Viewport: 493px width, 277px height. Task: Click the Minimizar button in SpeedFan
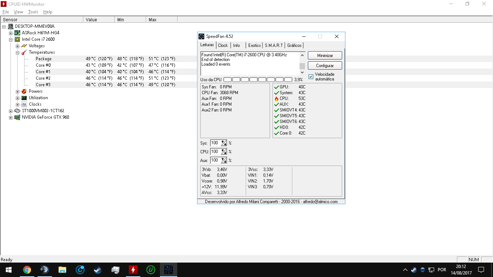pyautogui.click(x=325, y=56)
